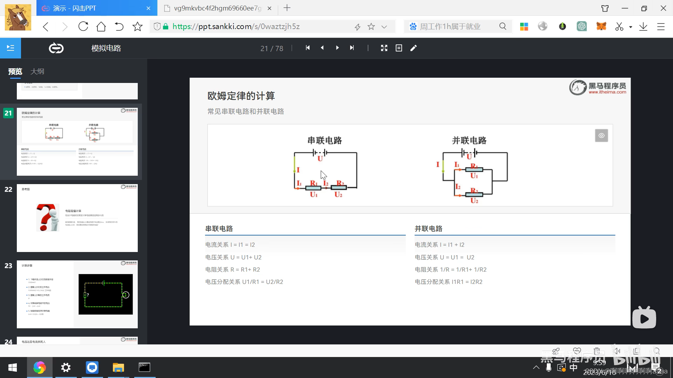
Task: Jump to last slide icon
Action: coord(352,48)
